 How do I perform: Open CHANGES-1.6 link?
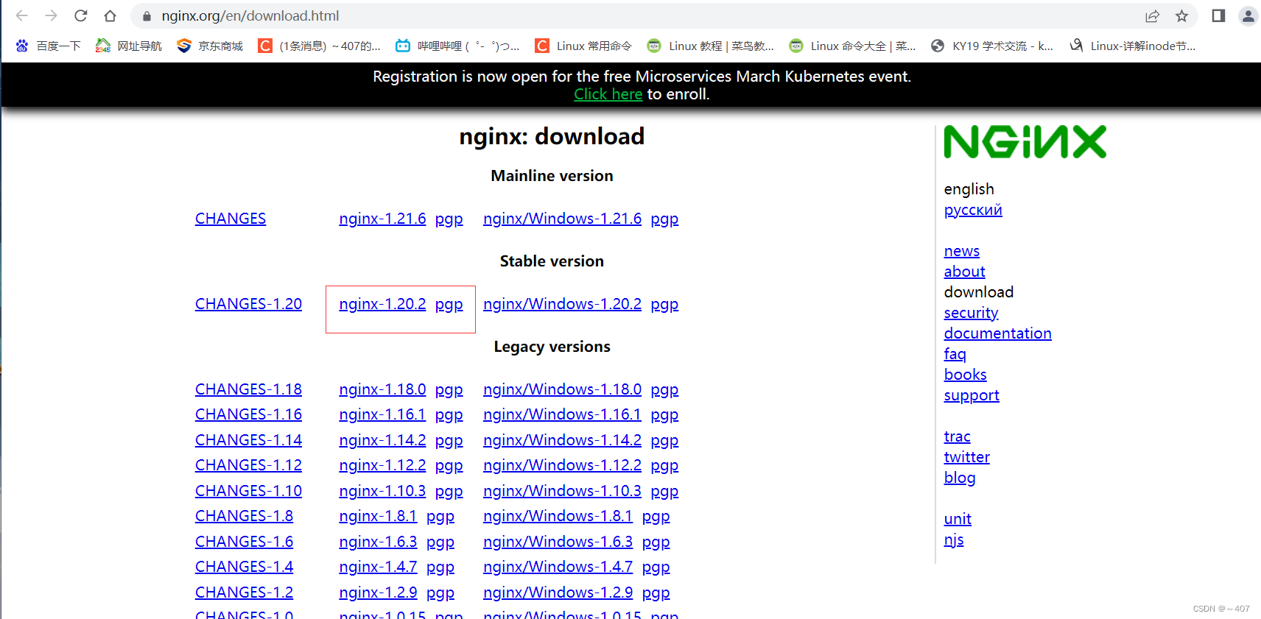[244, 542]
